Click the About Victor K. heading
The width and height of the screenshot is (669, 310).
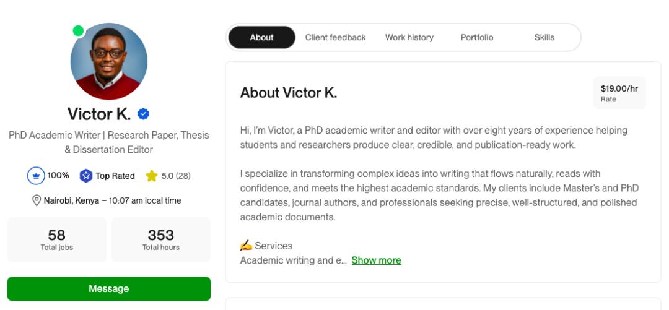coord(288,93)
